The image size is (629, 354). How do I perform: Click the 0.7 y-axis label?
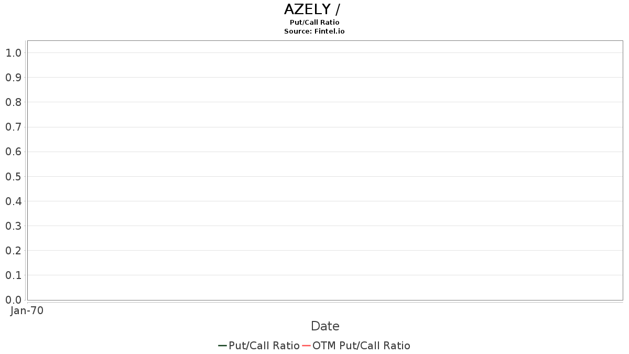coord(13,127)
